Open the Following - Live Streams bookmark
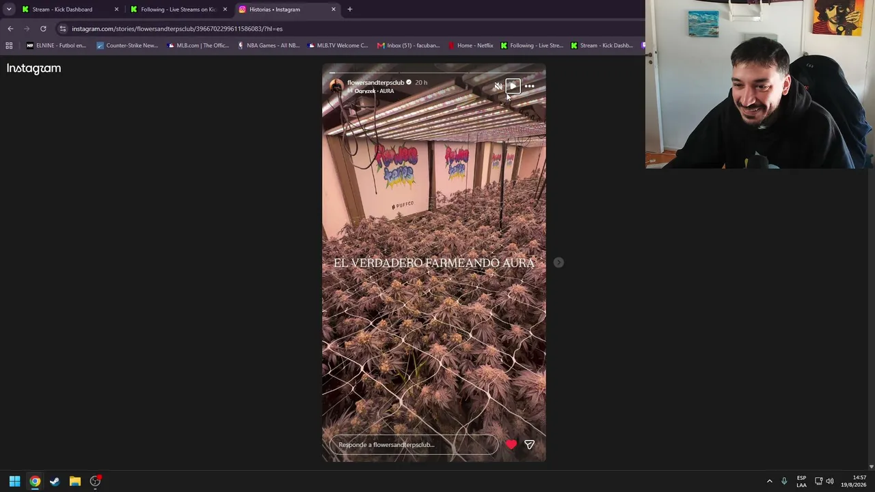This screenshot has width=875, height=492. click(x=532, y=46)
